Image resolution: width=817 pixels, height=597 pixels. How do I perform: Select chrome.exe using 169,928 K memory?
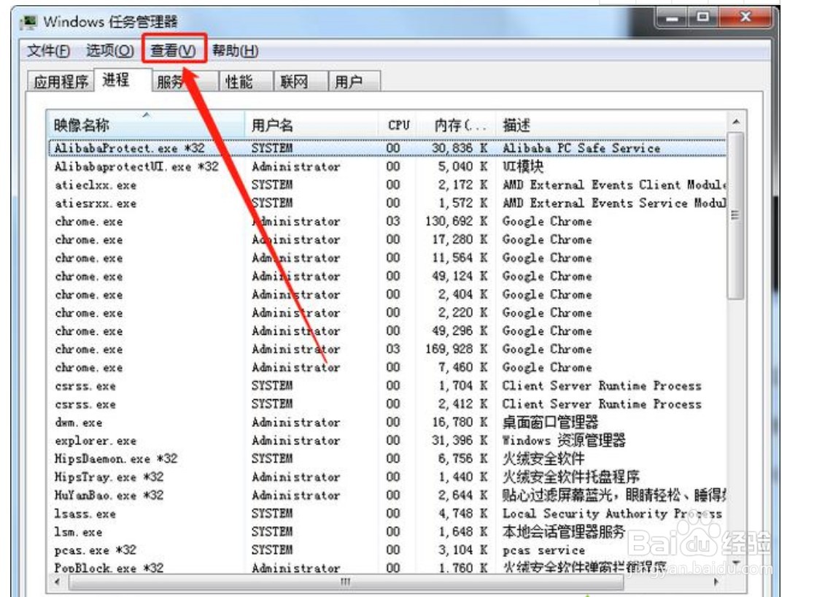coord(387,349)
